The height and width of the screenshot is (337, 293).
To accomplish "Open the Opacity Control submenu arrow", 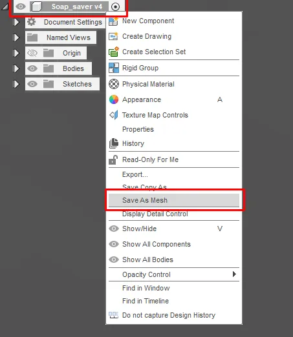I will 234,274.
